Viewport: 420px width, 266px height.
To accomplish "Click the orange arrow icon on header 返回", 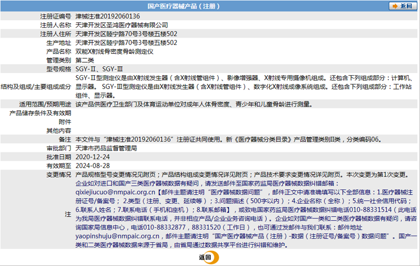I will 395,6.
